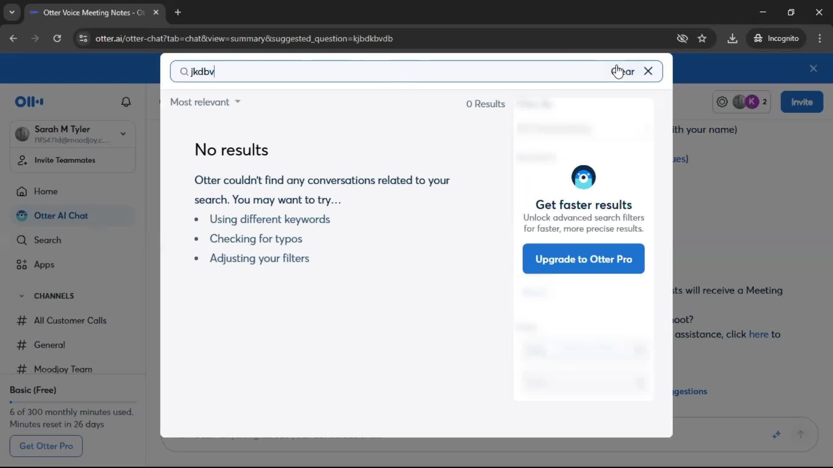The height and width of the screenshot is (468, 833).
Task: Click the eye-slash tracking protection icon
Action: point(682,39)
